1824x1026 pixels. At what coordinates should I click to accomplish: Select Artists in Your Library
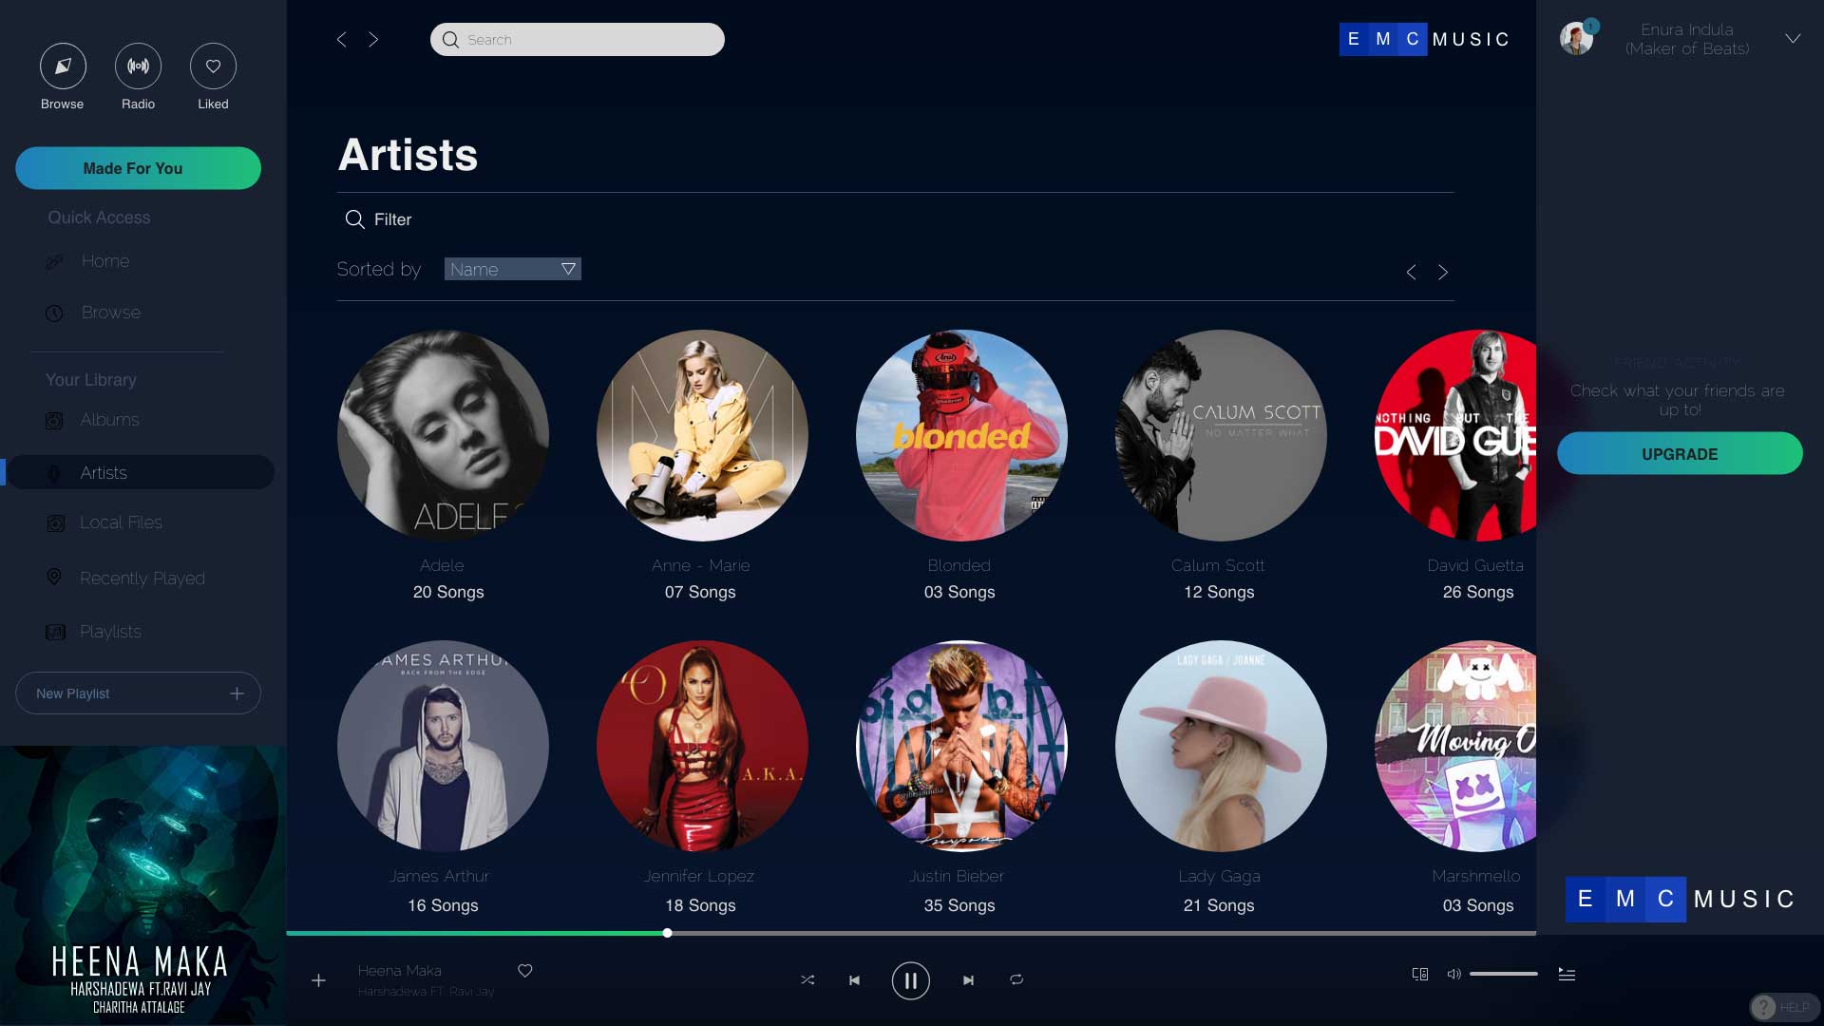point(141,472)
